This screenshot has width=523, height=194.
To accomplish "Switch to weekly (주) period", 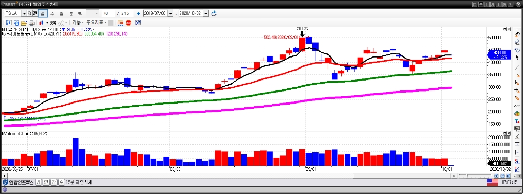I will pos(52,13).
